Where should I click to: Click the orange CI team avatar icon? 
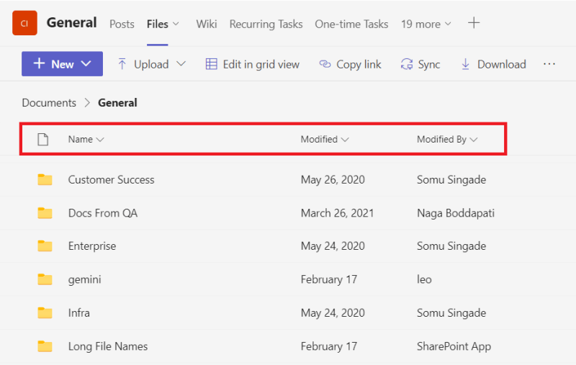tap(24, 23)
